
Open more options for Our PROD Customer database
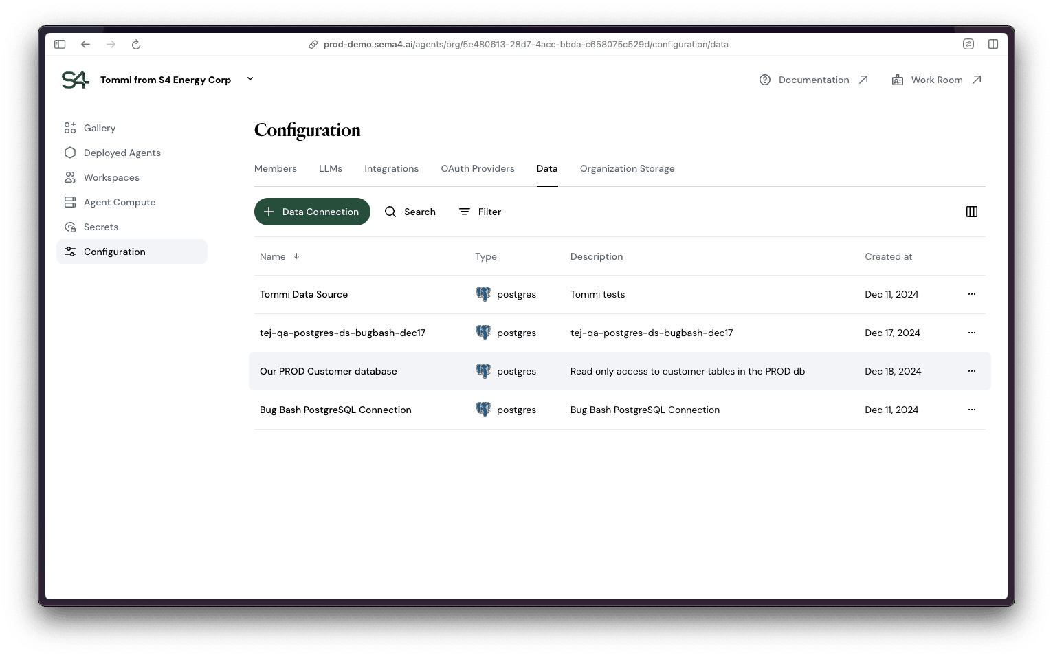pos(971,371)
